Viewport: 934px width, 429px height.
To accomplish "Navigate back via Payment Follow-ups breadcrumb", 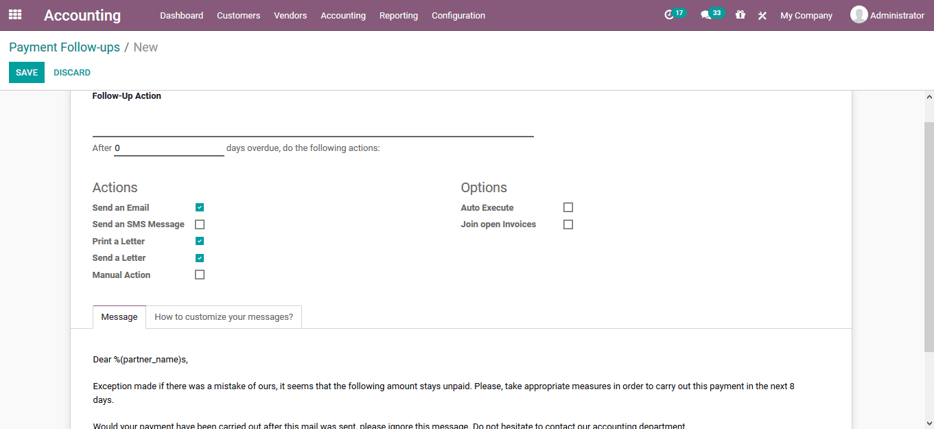I will point(64,47).
